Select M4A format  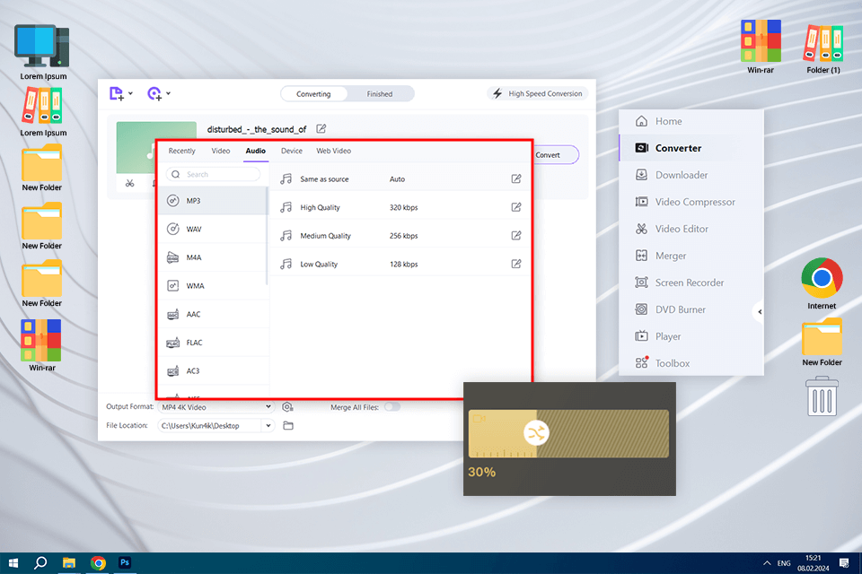[214, 257]
